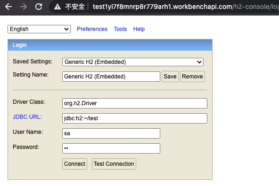This screenshot has width=279, height=186.
Task: Click the Connect button
Action: tap(74, 164)
